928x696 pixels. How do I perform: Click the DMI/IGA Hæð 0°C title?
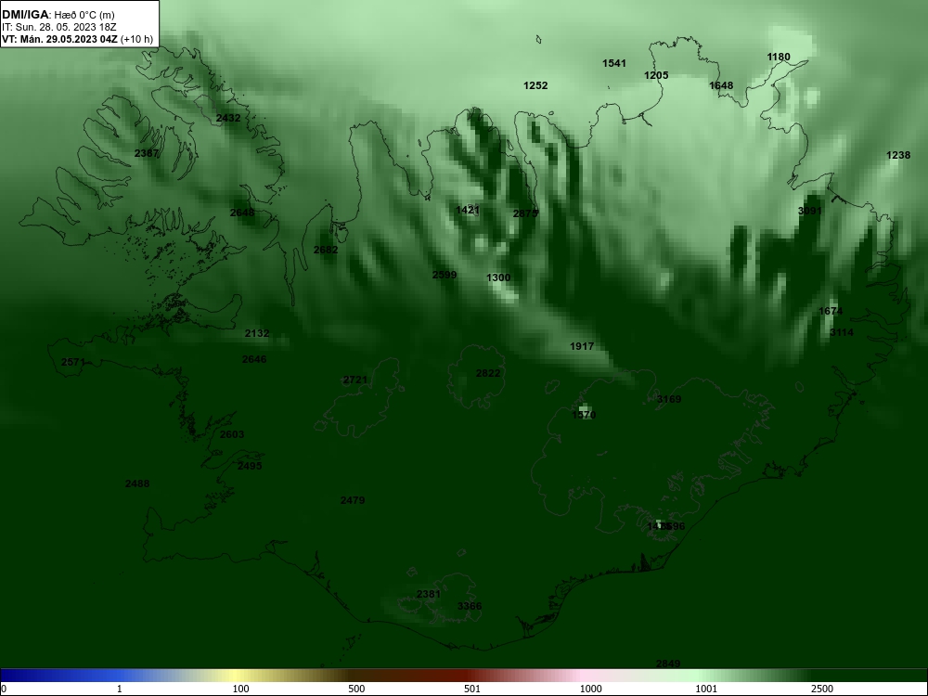coord(58,15)
